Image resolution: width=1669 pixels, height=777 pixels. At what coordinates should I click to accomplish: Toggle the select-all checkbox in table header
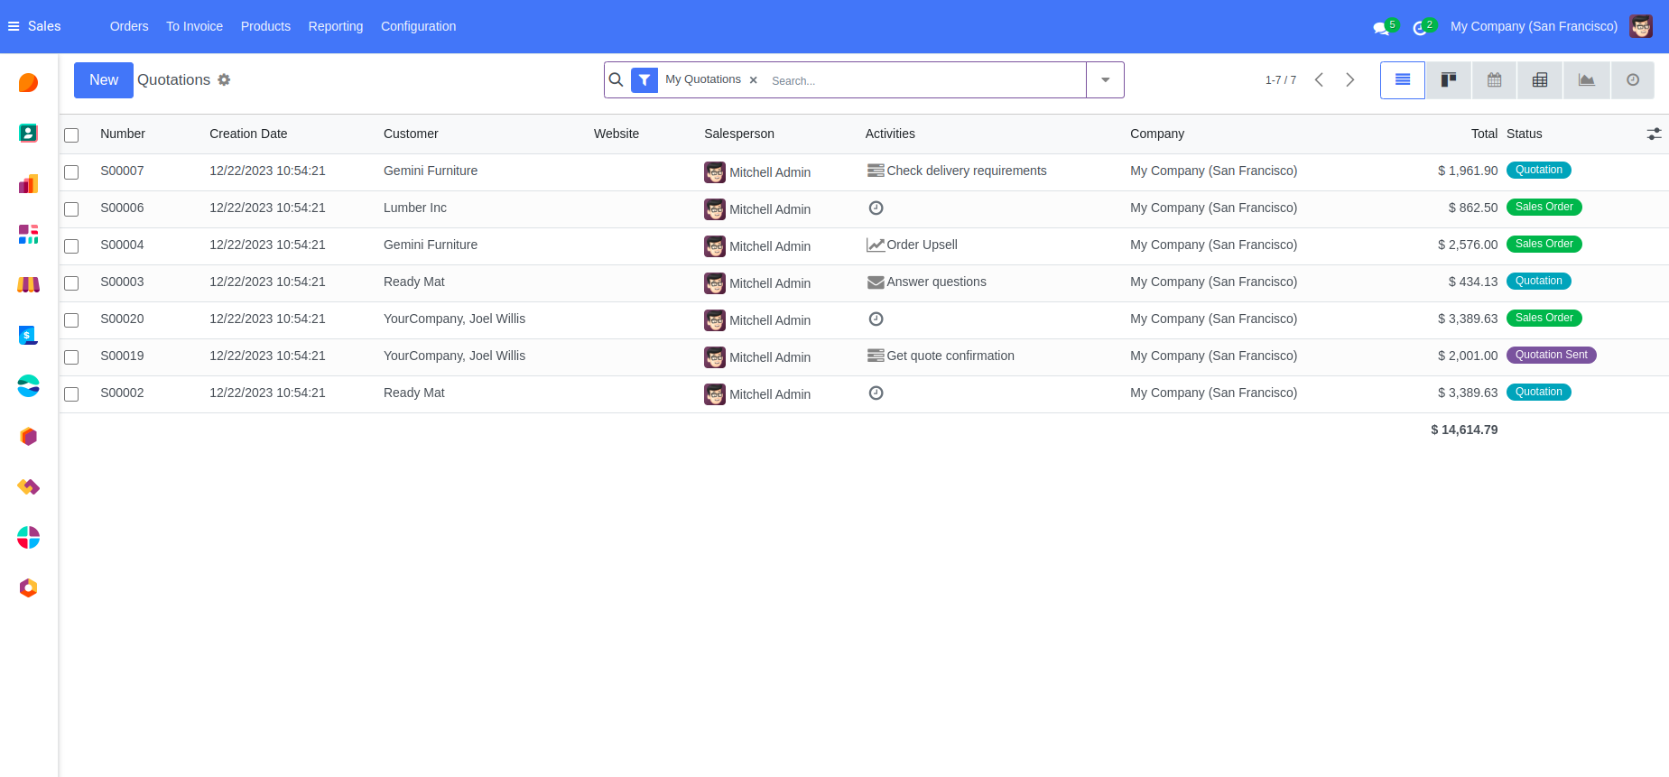click(71, 135)
